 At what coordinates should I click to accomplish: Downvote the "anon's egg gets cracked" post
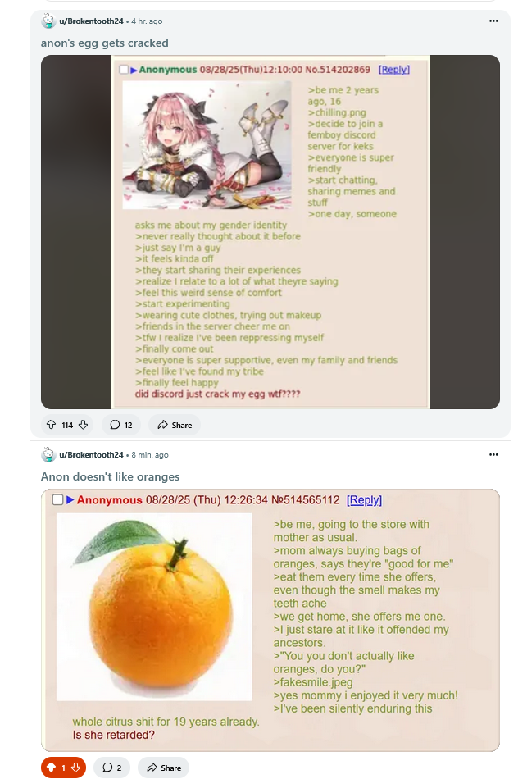(x=84, y=425)
